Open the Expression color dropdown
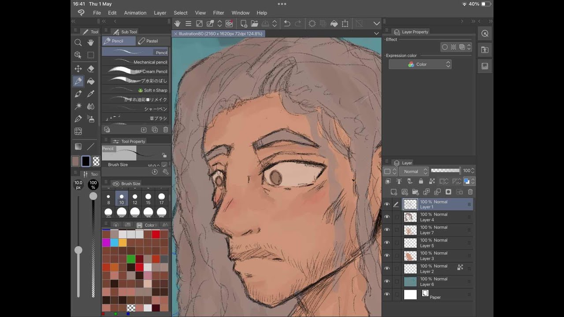 click(420, 64)
